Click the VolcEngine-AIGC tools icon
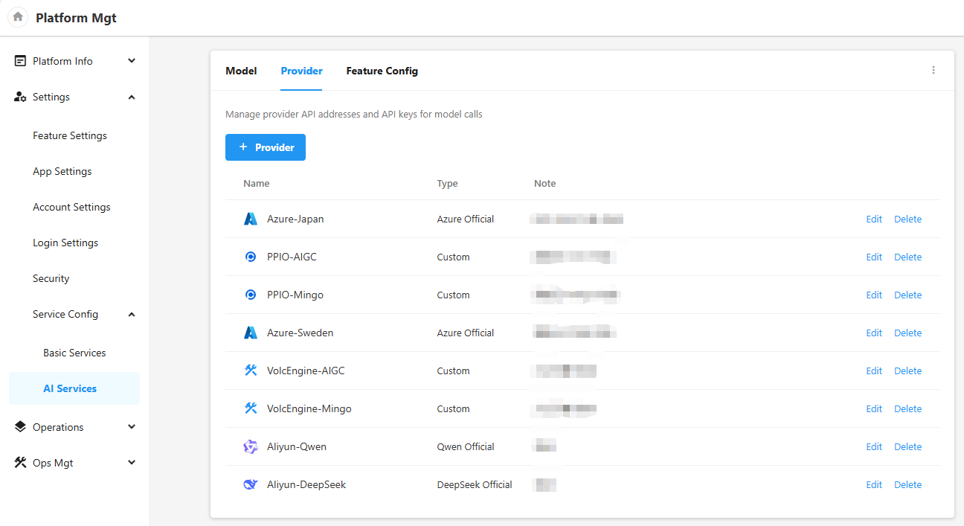This screenshot has height=526, width=964. [x=251, y=371]
